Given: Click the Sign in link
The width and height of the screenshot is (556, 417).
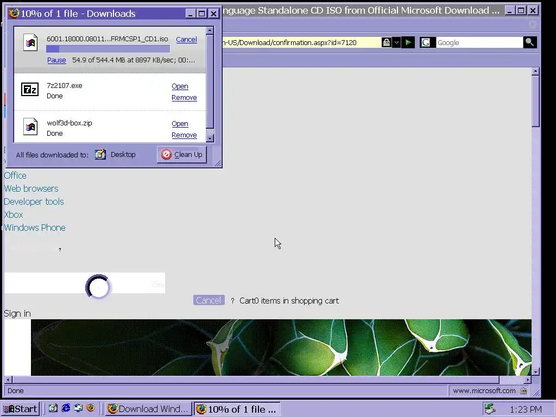Looking at the screenshot, I should click(x=17, y=313).
